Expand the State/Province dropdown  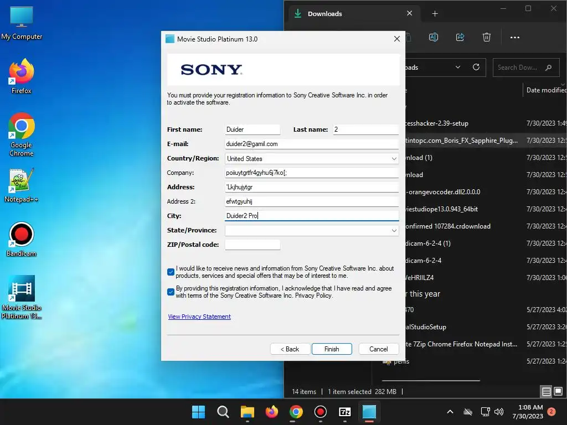point(394,231)
